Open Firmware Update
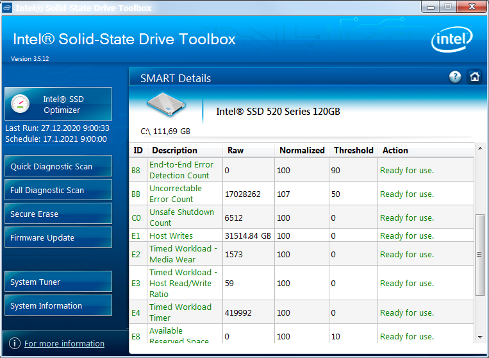Screen dimensions: 489x358 (58, 237)
